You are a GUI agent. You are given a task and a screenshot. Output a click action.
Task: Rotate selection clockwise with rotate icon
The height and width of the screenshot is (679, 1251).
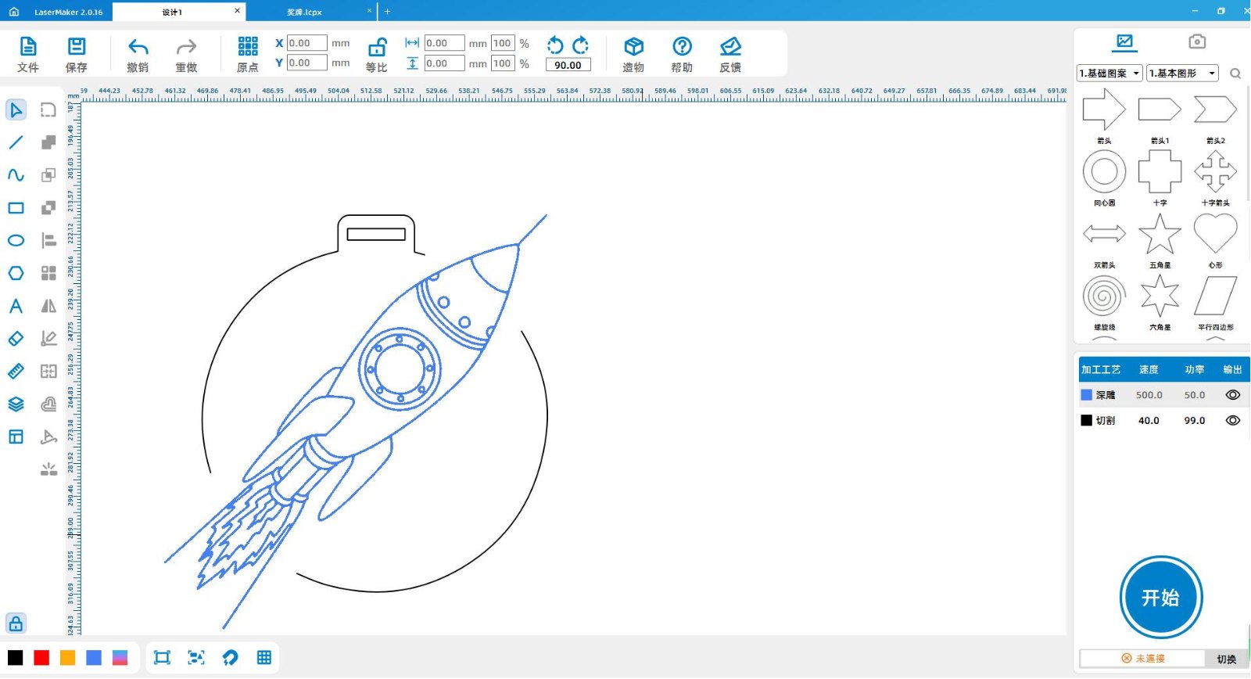point(580,45)
